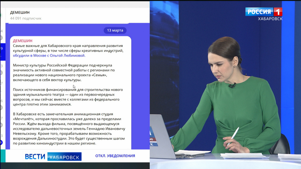Click the empty gray window title bar
This screenshot has width=301, height=169.
[75, 4]
